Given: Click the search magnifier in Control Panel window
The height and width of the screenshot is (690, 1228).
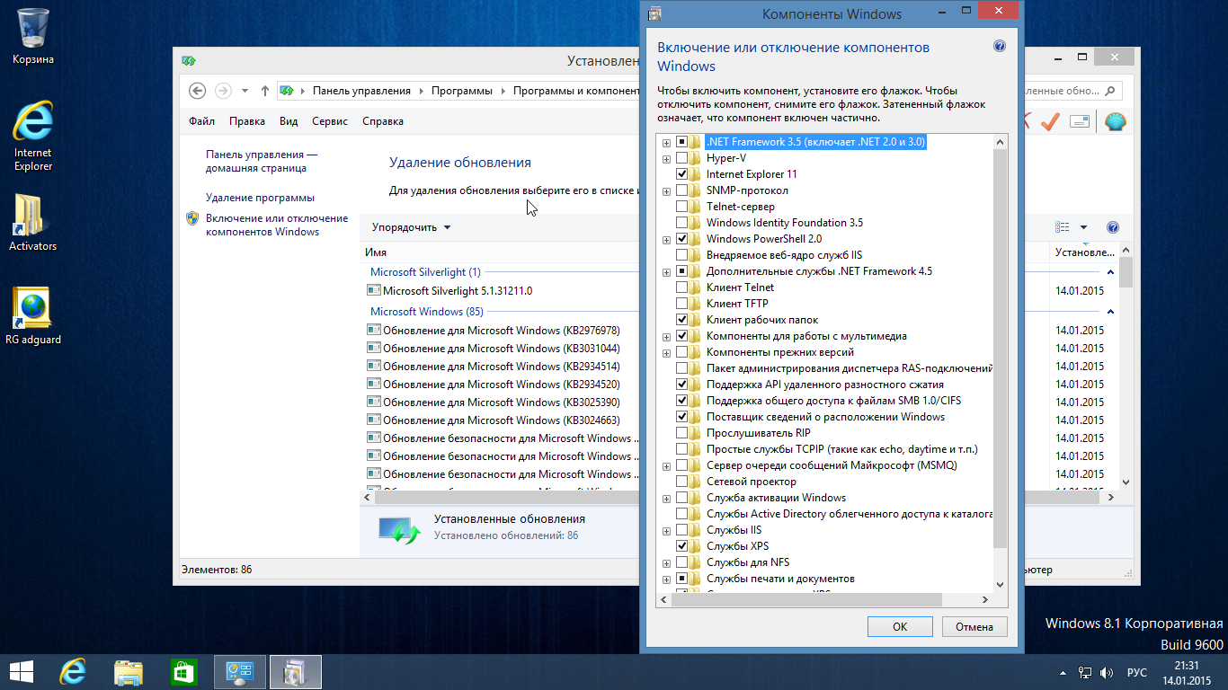Looking at the screenshot, I should point(1111,91).
